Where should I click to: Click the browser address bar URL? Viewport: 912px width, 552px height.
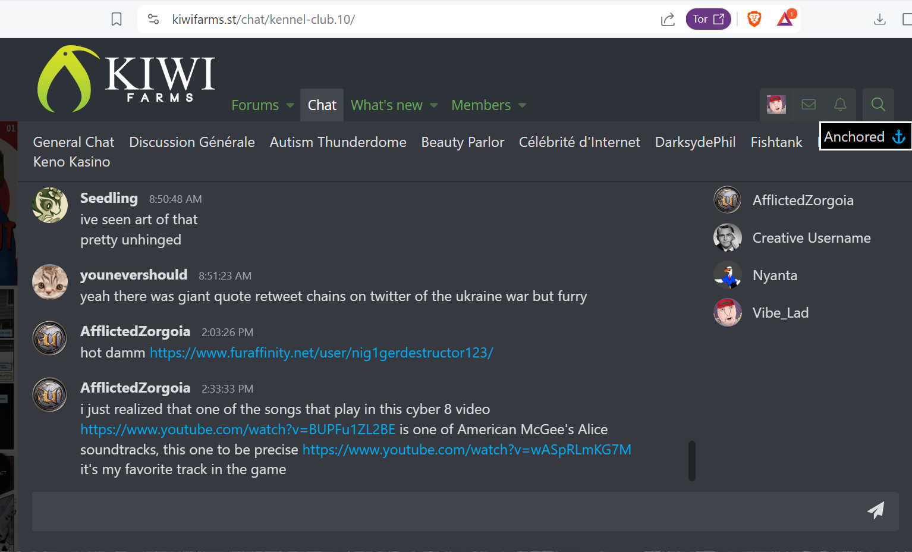[x=263, y=20]
